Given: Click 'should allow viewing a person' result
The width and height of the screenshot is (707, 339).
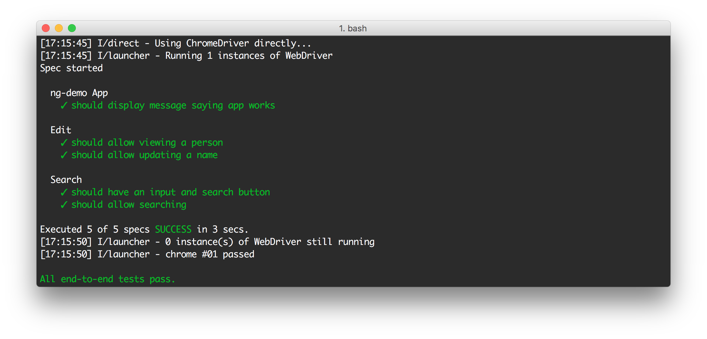Looking at the screenshot, I should pyautogui.click(x=147, y=143).
